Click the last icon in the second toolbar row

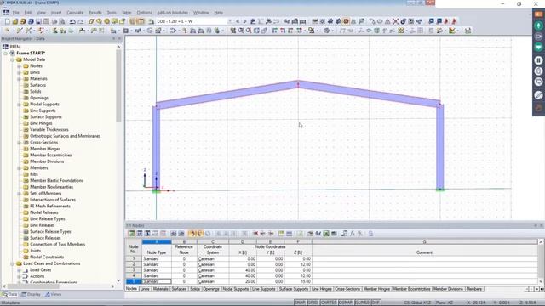(468, 31)
